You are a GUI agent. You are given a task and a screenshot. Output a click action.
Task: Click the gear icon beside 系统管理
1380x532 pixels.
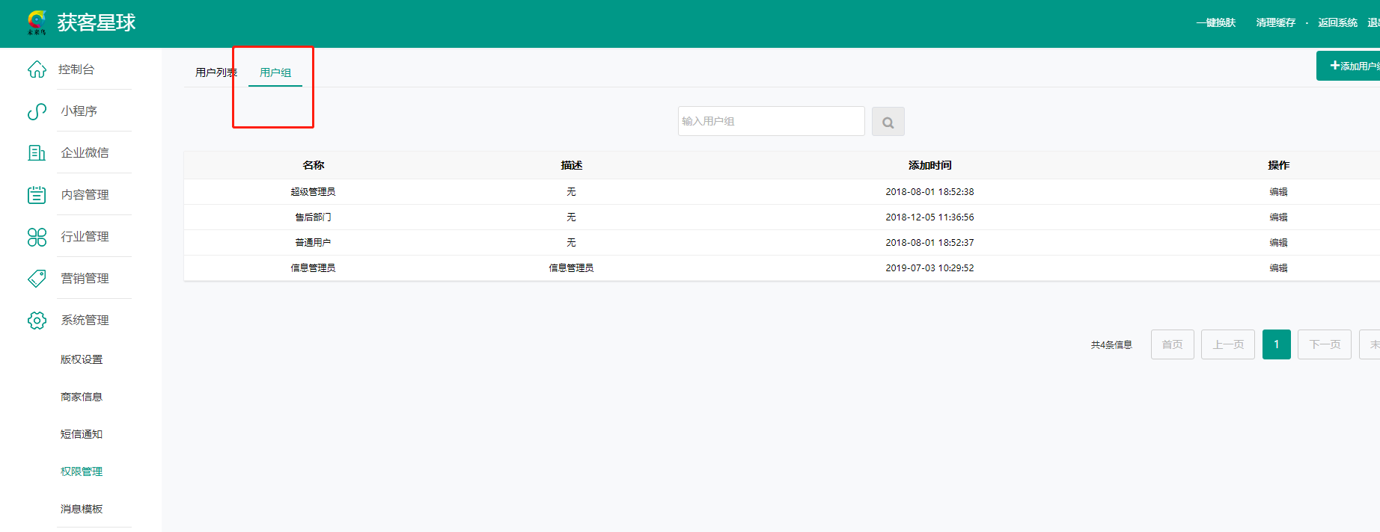point(37,321)
